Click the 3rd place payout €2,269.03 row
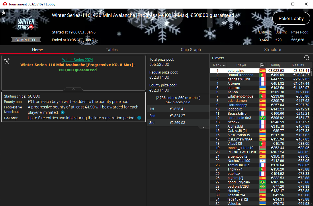 (x=178, y=122)
